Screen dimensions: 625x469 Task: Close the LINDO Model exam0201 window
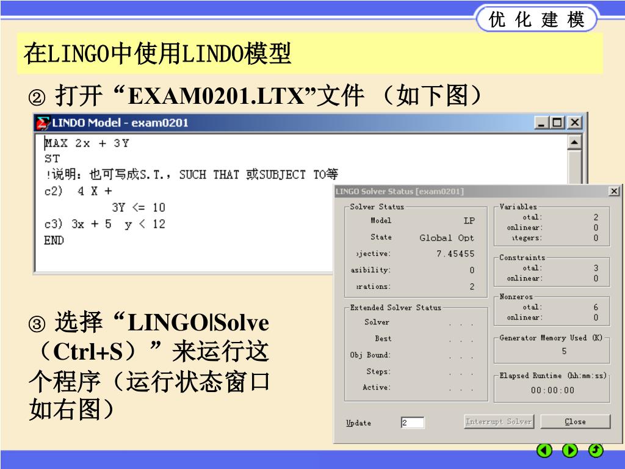coord(574,122)
